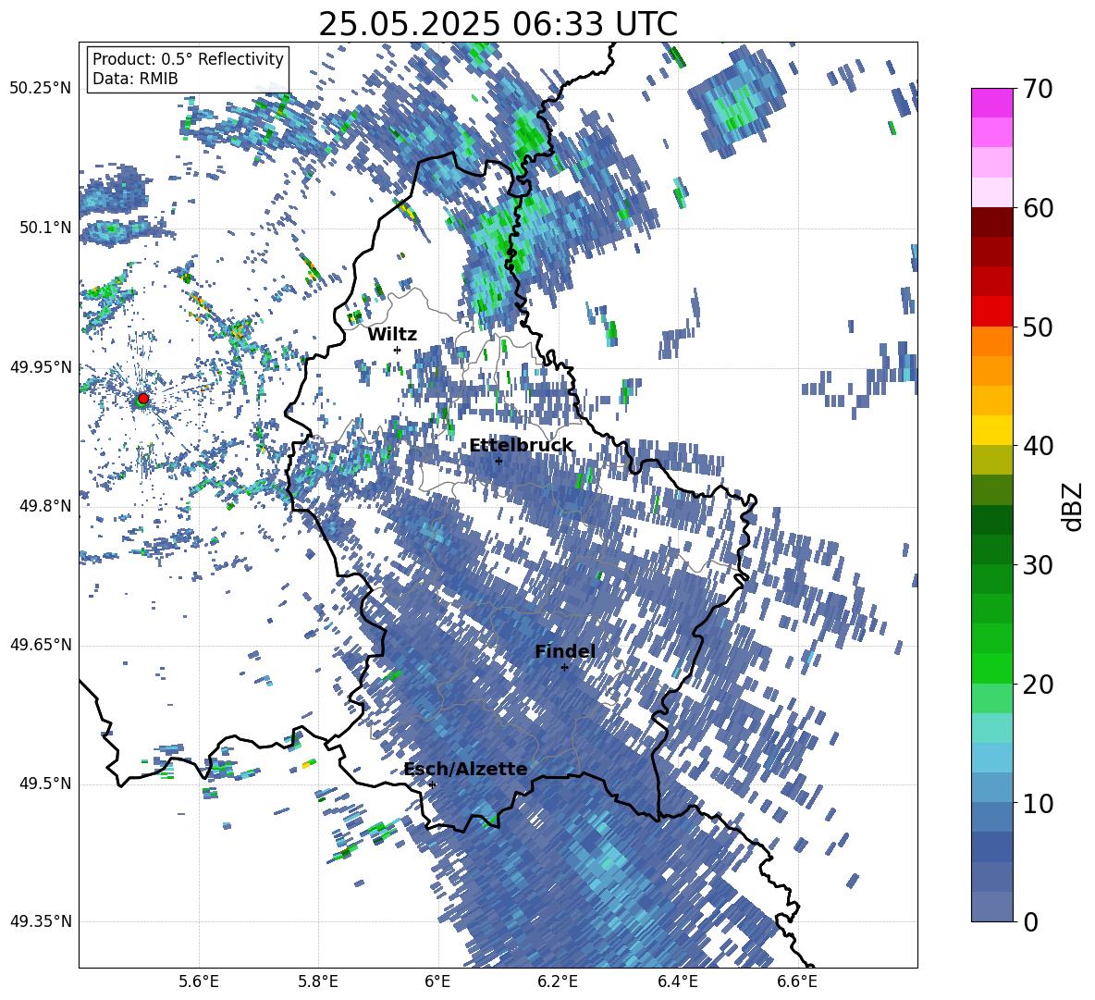Click the yellow colorbar segment near 40
The width and height of the screenshot is (1095, 1000).
pos(991,430)
